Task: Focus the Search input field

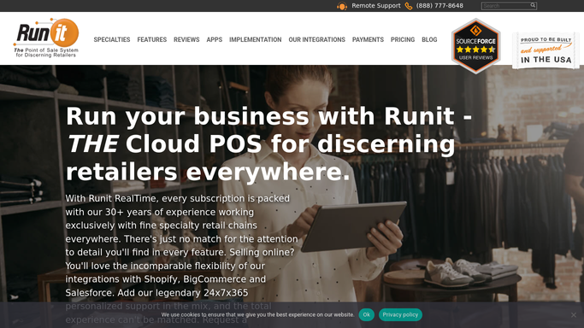Action: [x=505, y=6]
